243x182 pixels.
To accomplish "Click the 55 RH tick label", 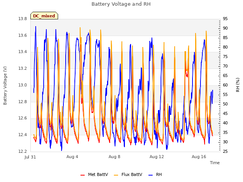I will pos(225,94).
